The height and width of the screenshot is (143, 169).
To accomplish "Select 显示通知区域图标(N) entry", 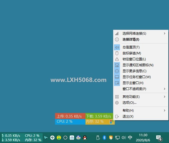I will point(141,65).
